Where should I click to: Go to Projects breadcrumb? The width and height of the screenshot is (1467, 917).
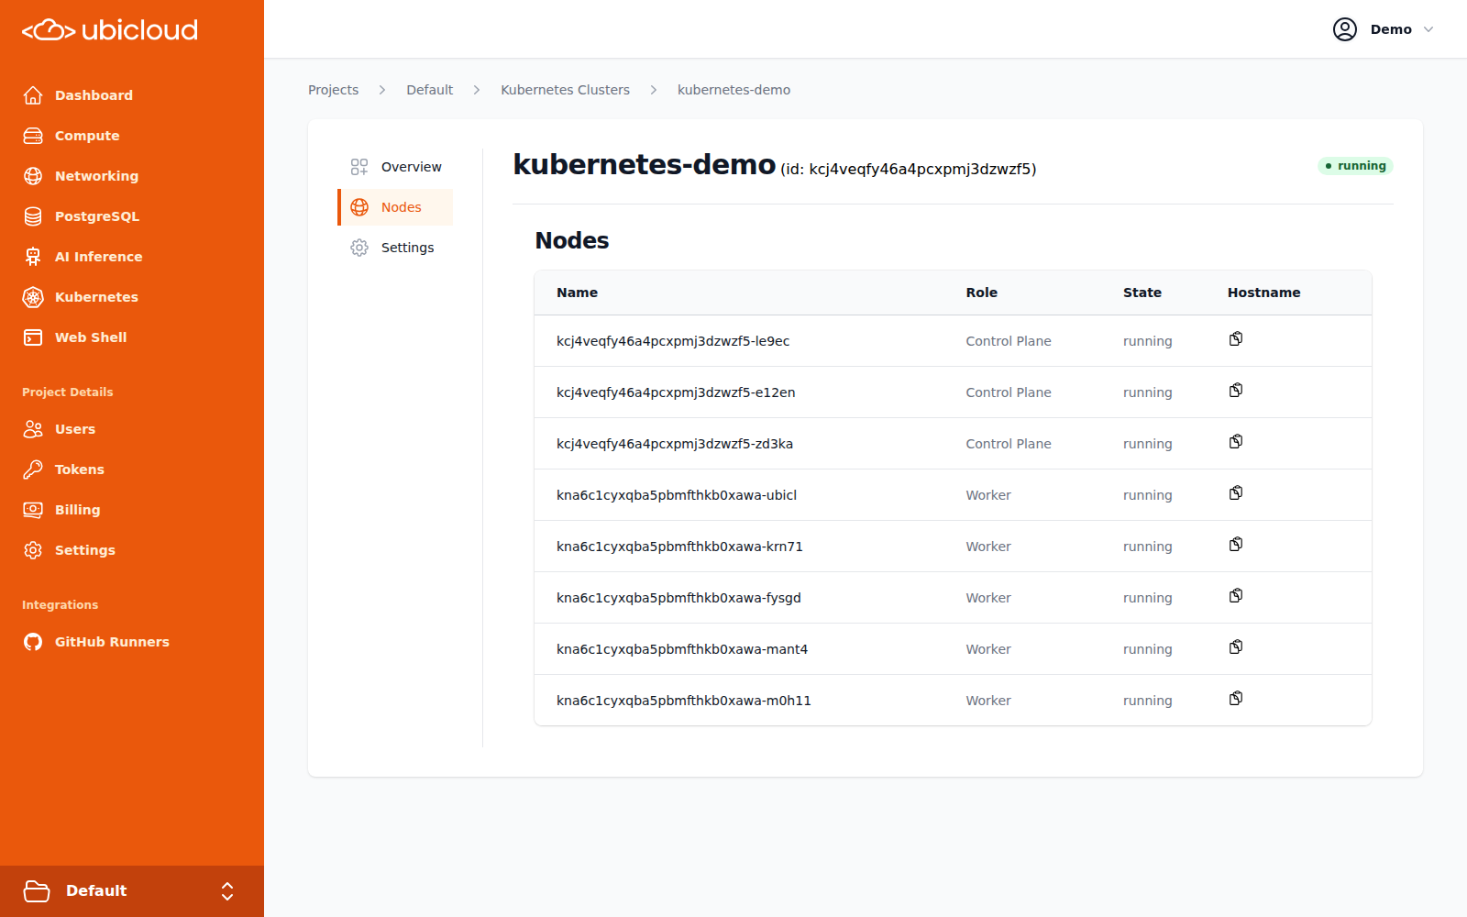(333, 90)
